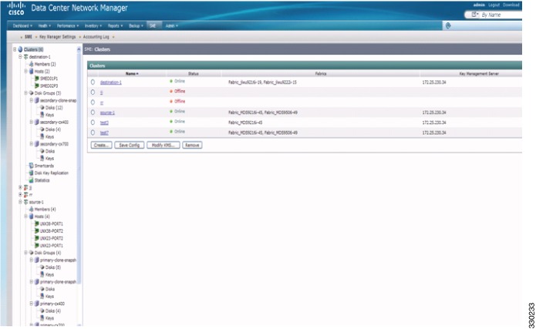536x329 pixels.
Task: Select the SMED01P1 host icon
Action: coord(37,79)
